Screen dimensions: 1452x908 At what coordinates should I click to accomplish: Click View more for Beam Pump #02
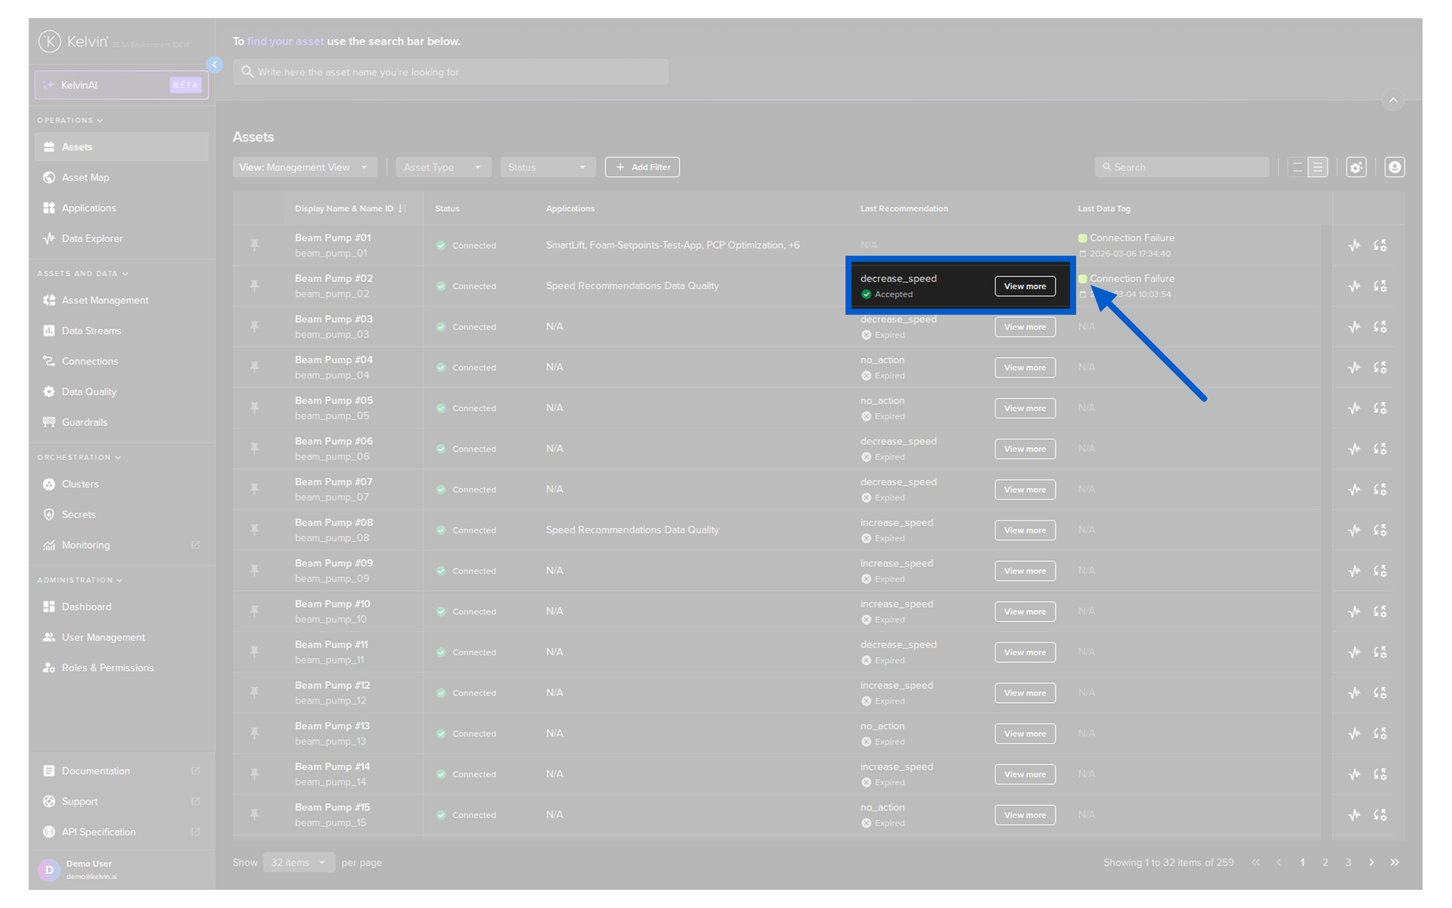[x=1024, y=286]
